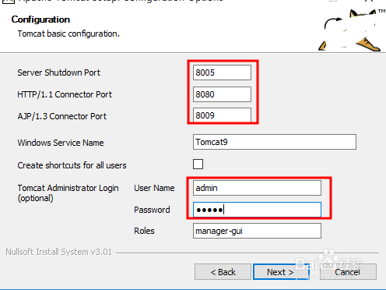Click the Create shortcuts for all users label
This screenshot has height=290, width=386.
[72, 165]
